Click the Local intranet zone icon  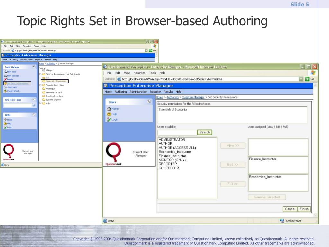pos(281,221)
